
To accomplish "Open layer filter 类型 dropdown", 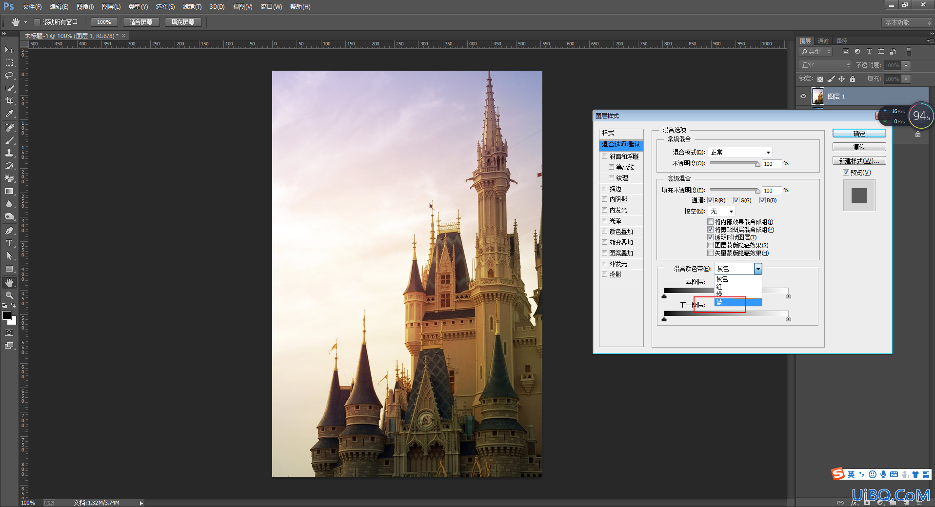I will [x=816, y=52].
